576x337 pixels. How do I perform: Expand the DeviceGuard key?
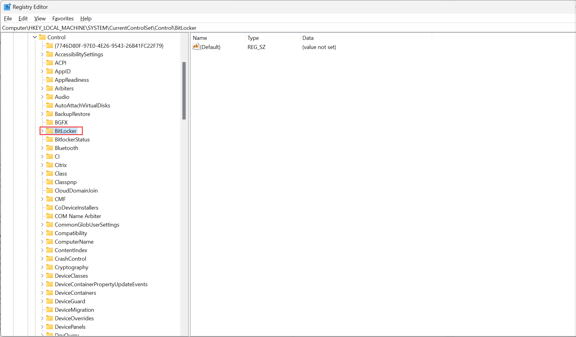[x=42, y=301]
